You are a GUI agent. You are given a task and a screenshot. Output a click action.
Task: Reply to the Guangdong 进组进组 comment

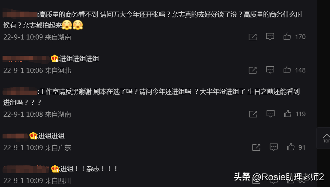click(x=274, y=147)
